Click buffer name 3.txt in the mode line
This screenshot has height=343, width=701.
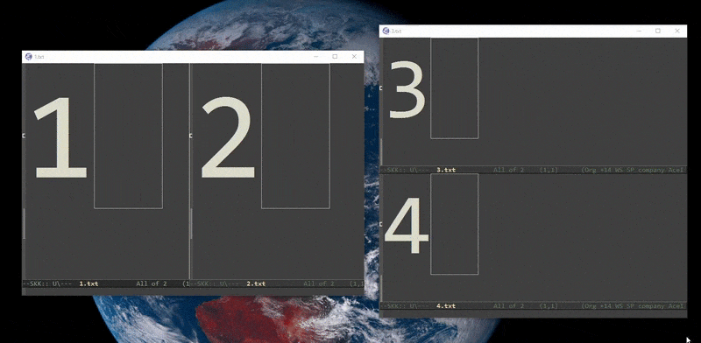(446, 170)
